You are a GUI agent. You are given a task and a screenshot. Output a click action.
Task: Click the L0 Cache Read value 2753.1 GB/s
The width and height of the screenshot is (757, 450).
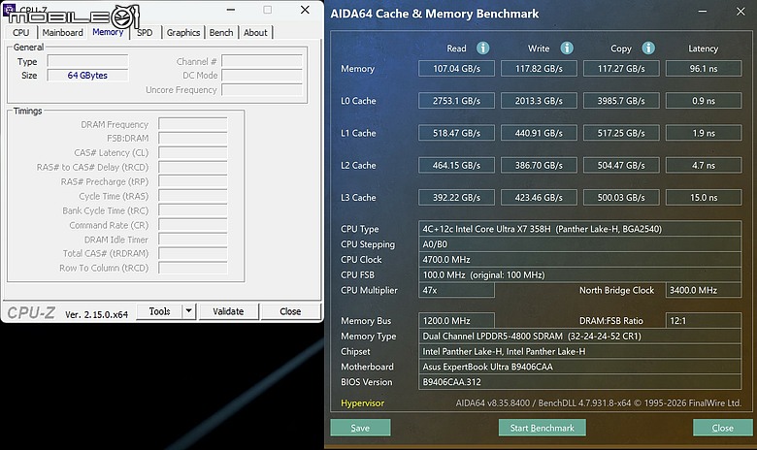pos(456,101)
